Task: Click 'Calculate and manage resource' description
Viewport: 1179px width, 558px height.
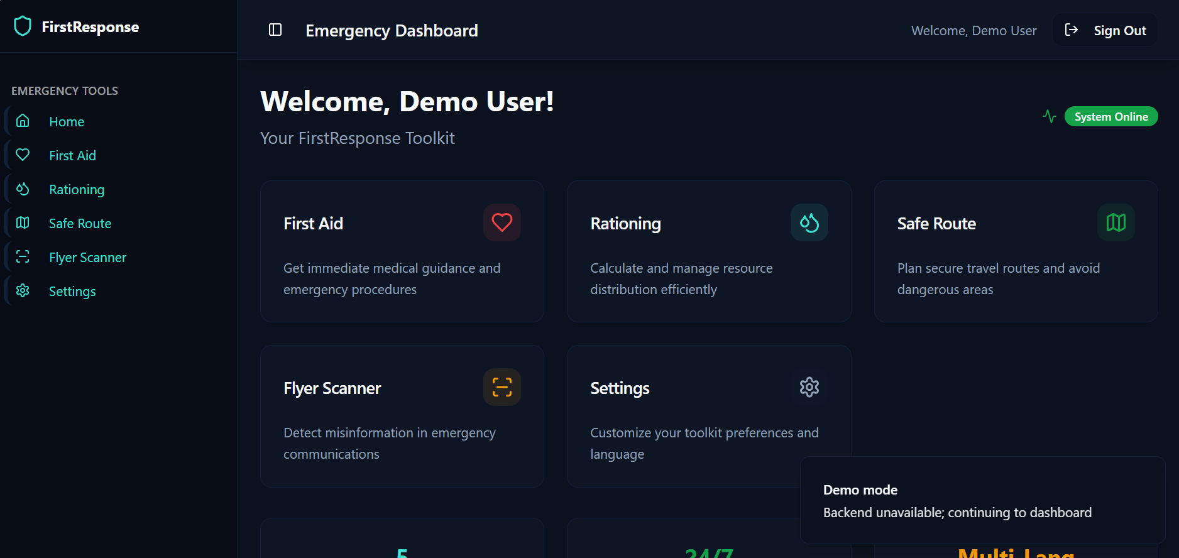Action: coord(681,278)
